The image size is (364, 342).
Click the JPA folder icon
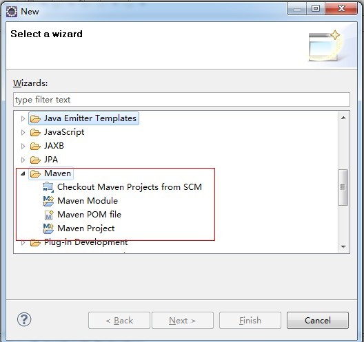click(35, 160)
